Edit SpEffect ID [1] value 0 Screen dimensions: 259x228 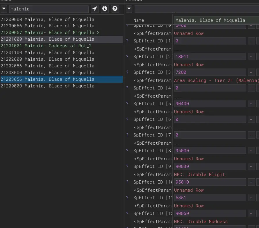(x=210, y=41)
